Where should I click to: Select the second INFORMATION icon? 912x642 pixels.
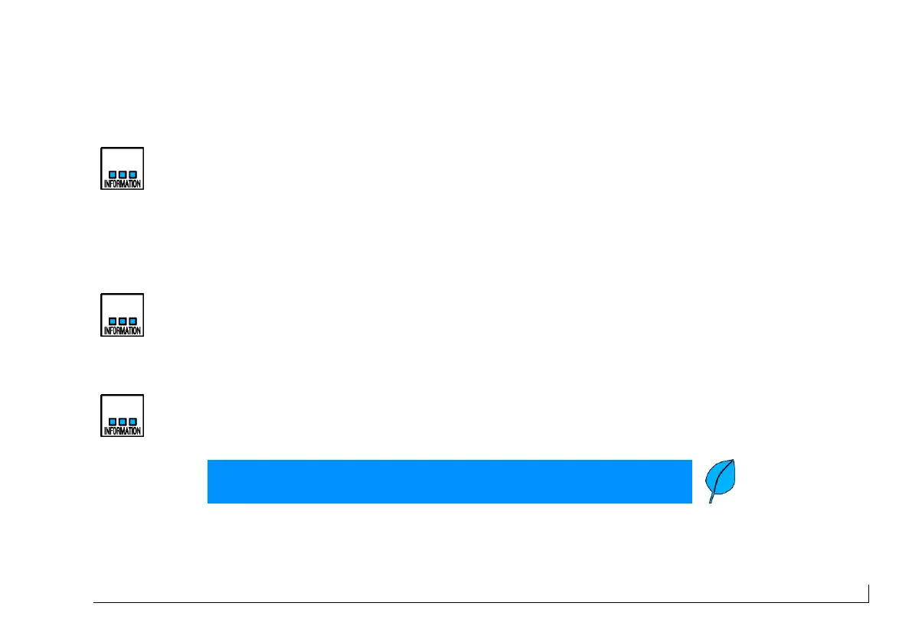coord(123,315)
